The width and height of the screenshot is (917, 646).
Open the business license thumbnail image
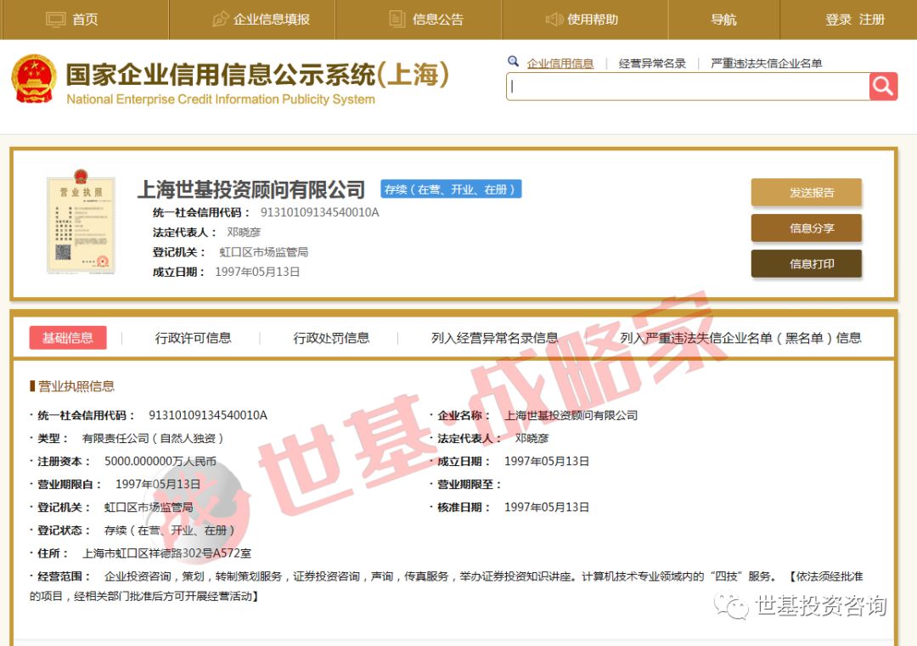(x=81, y=222)
